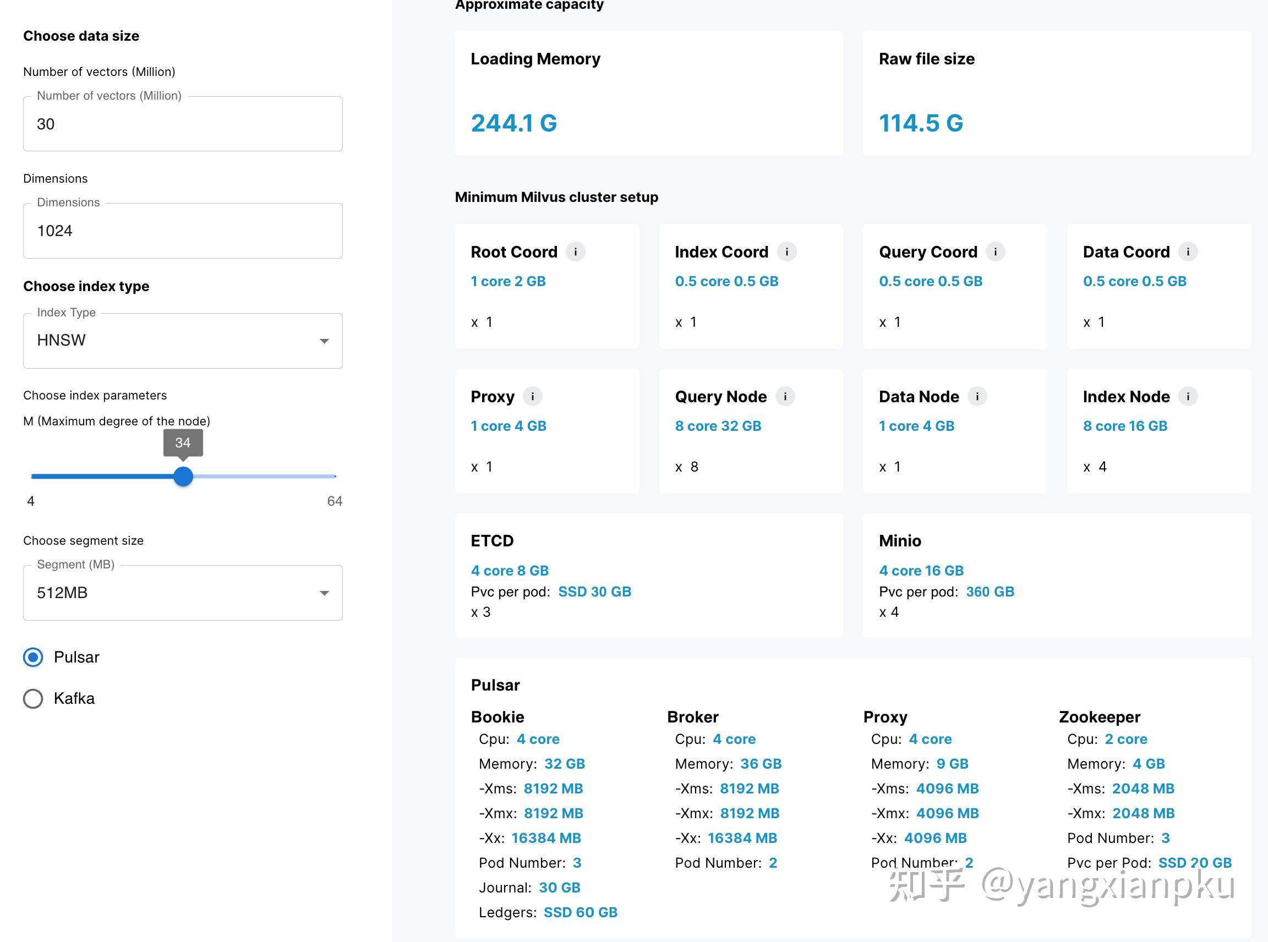Click Index Node spec 8 core 16 GB
The height and width of the screenshot is (942, 1268).
pyautogui.click(x=1125, y=426)
